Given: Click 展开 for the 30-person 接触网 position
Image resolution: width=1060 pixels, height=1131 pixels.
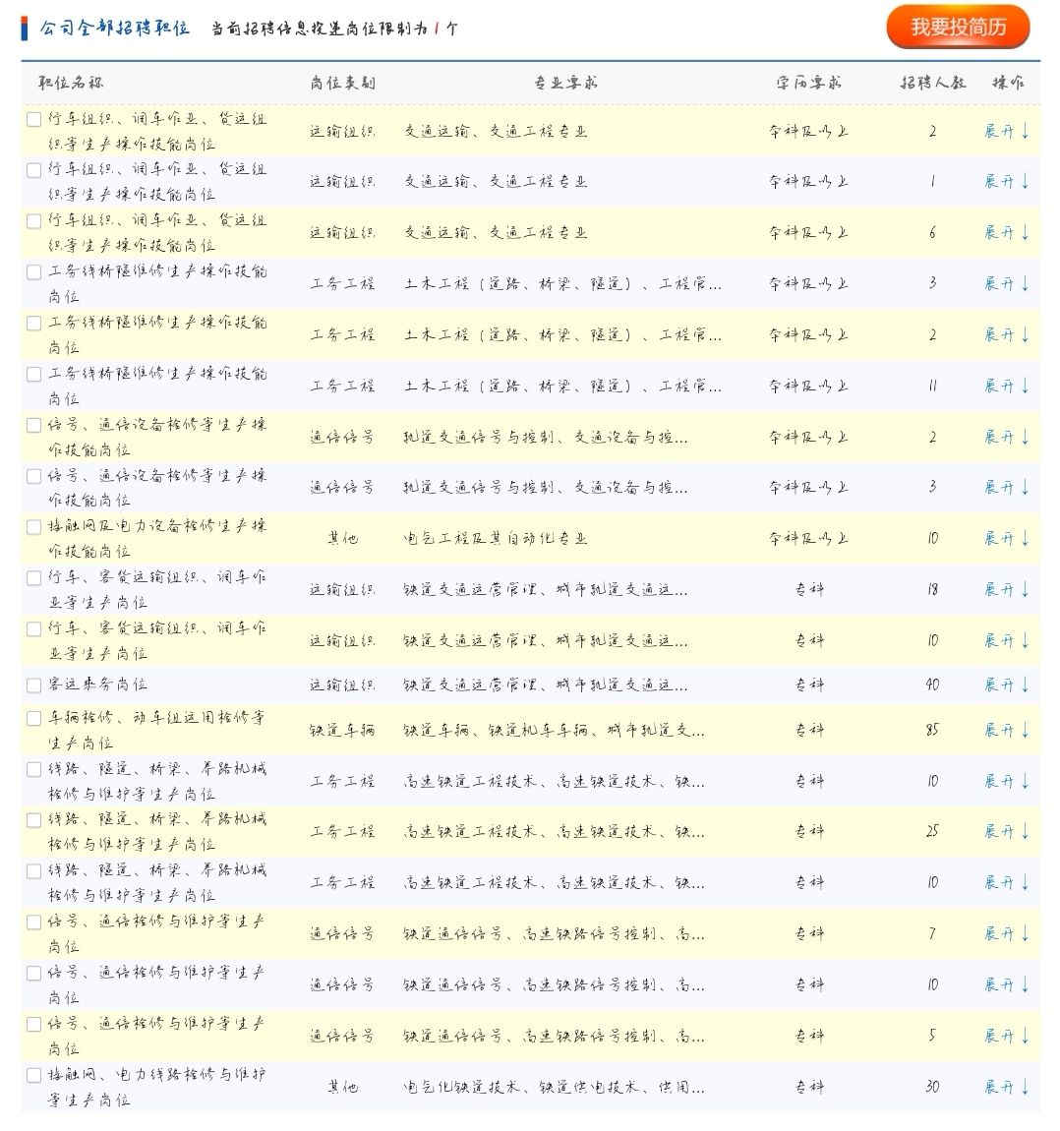Looking at the screenshot, I should (1005, 1087).
